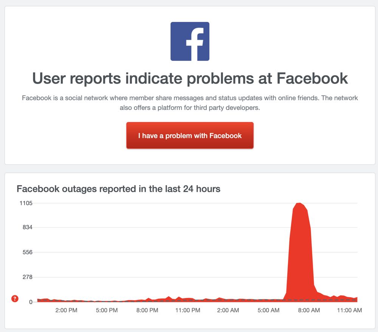Click the 8:00 PM time axis label
378x332 pixels.
coord(147,310)
